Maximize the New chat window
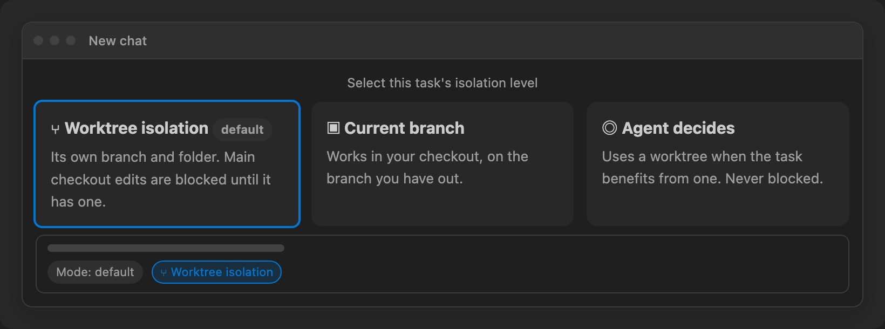Image resolution: width=885 pixels, height=329 pixels. pos(71,40)
